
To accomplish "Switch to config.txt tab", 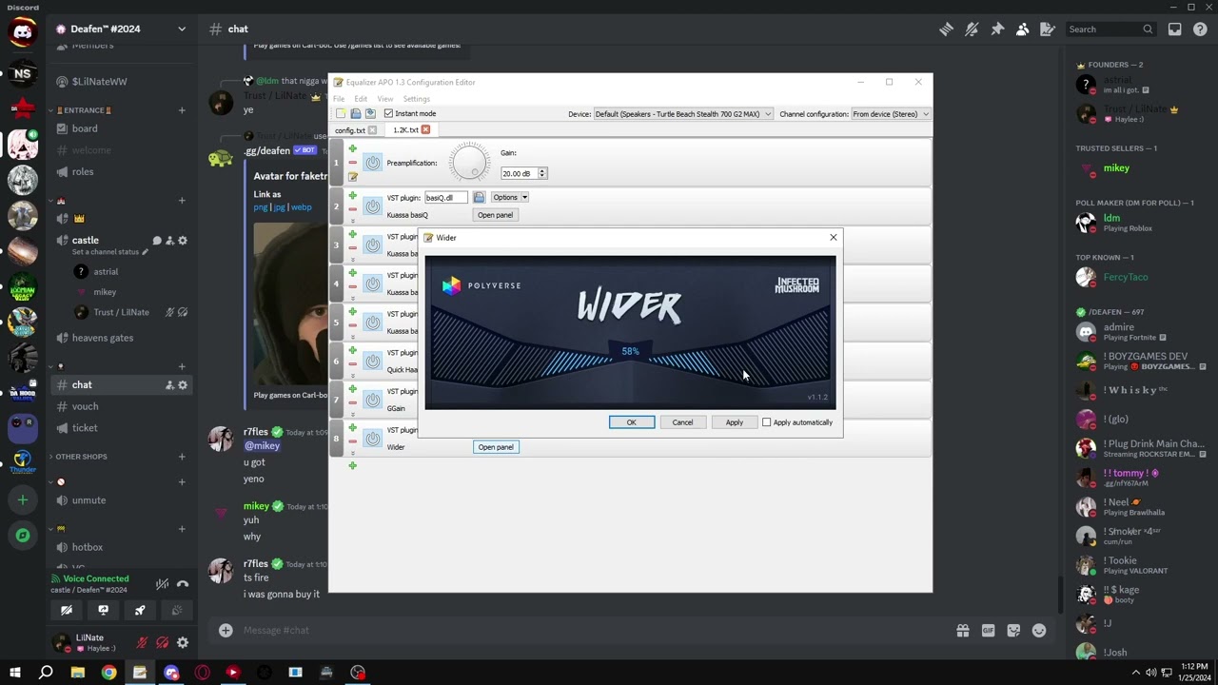I will click(x=349, y=129).
